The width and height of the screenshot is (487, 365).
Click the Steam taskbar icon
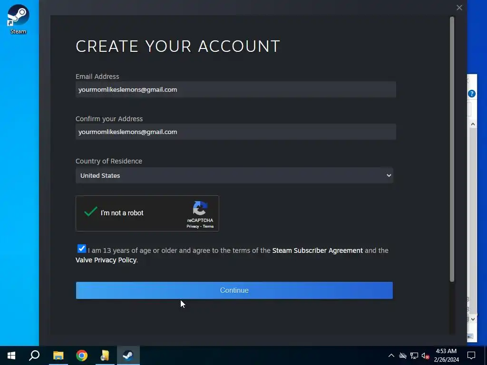click(x=128, y=355)
